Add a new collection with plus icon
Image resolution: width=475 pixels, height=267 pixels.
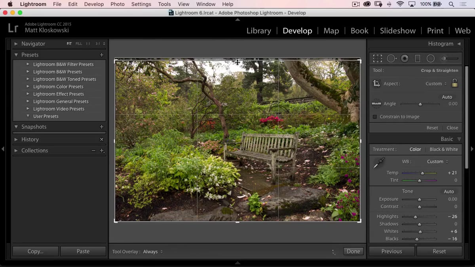point(102,150)
